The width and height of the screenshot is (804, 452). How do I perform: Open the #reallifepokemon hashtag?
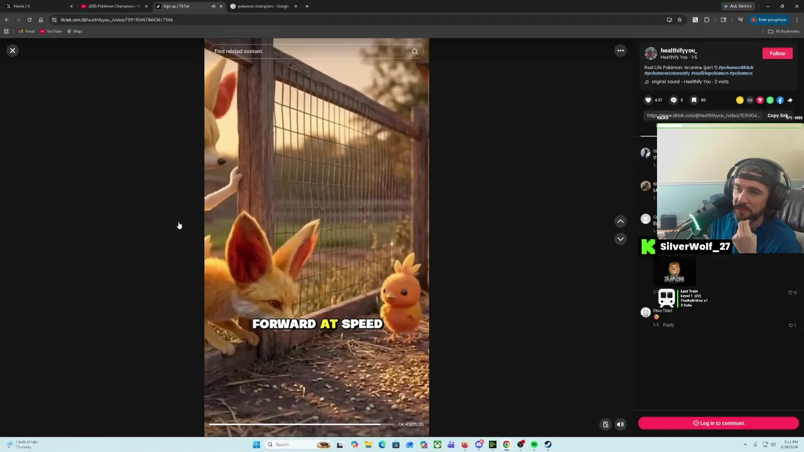(x=709, y=73)
